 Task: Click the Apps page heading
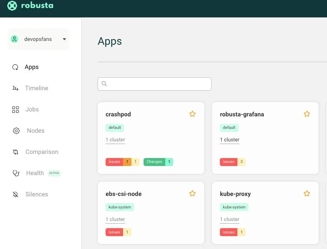point(110,41)
